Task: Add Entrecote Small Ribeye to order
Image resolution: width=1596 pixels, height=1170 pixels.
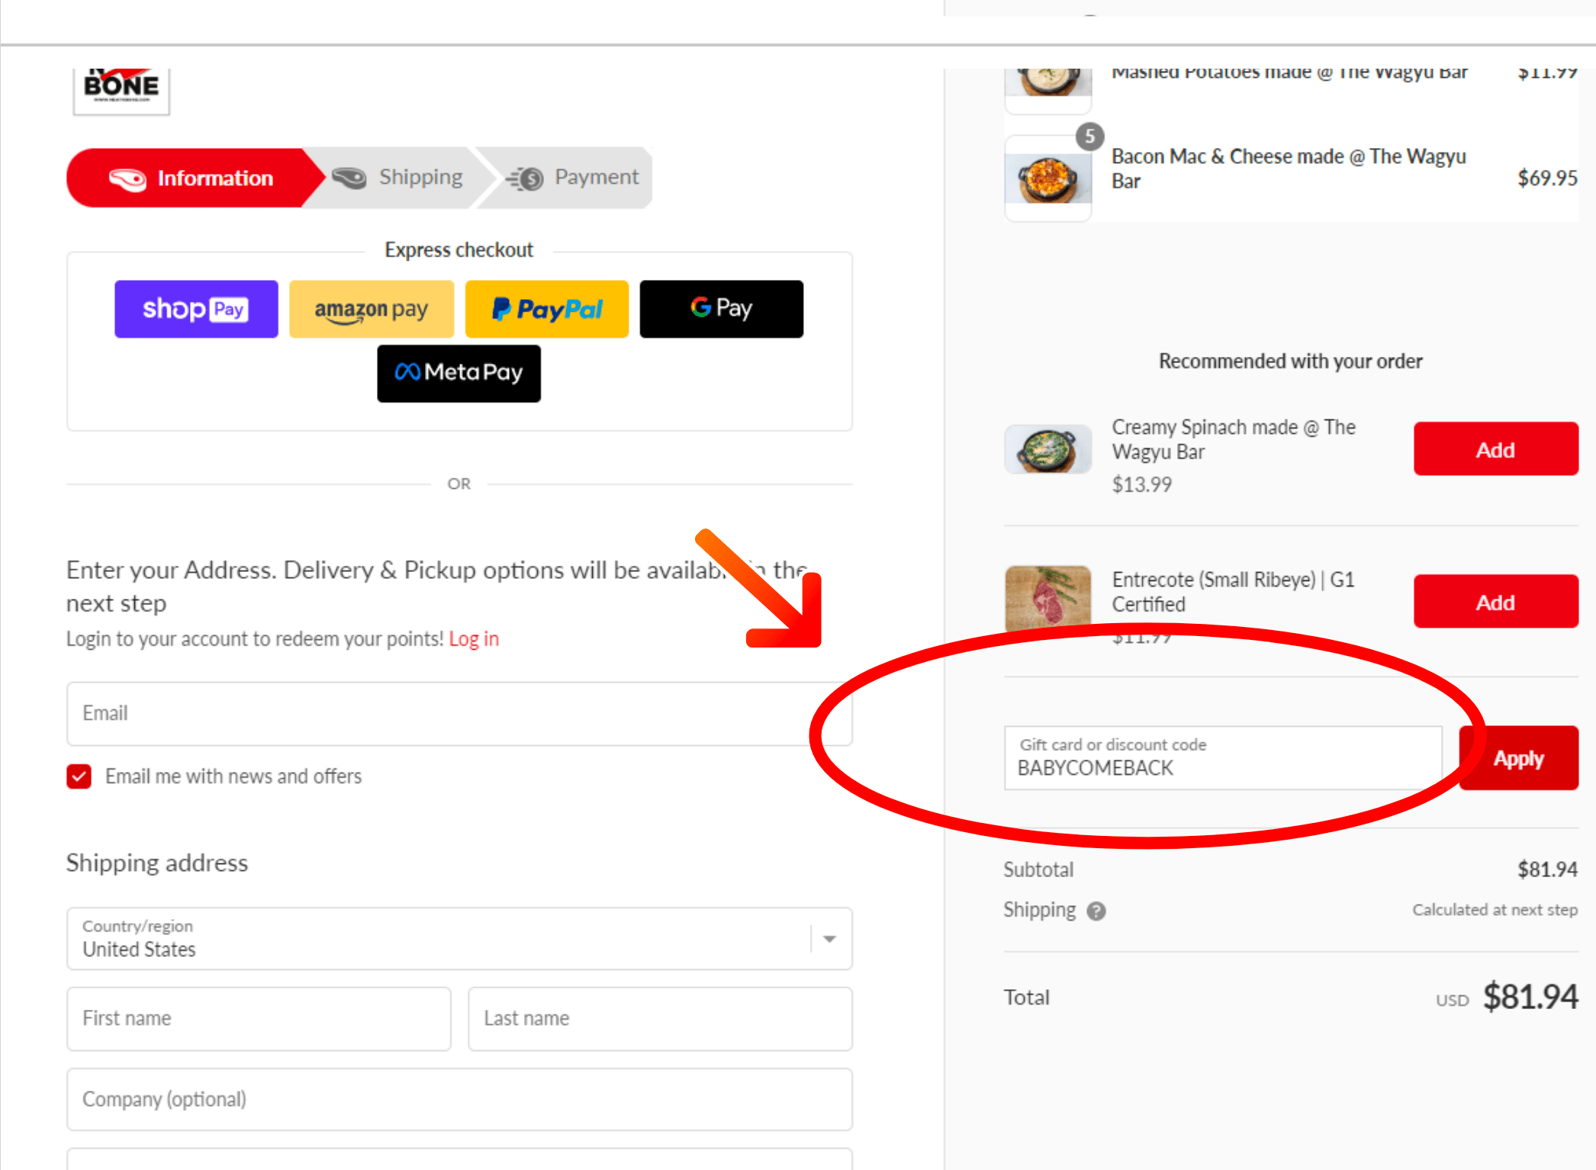Action: coord(1495,602)
